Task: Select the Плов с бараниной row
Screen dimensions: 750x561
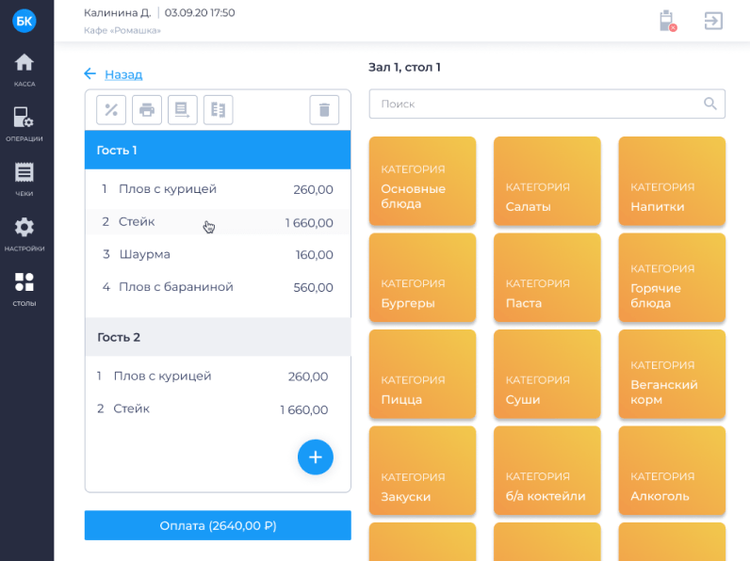Action: [218, 287]
